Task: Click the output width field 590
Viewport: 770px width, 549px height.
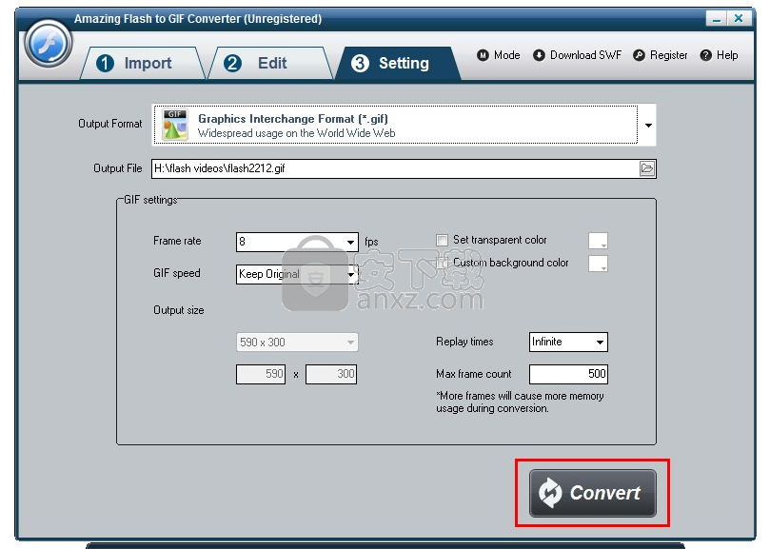Action: click(261, 374)
